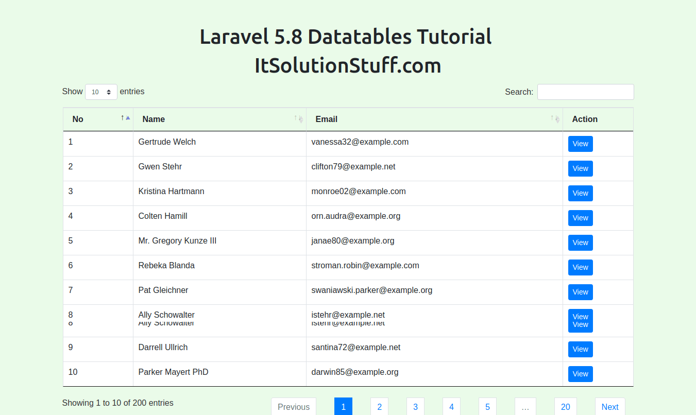
Task: Click the name Pat Gleichner
Action: point(163,290)
